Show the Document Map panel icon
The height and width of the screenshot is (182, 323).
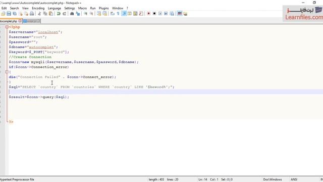click(135, 14)
